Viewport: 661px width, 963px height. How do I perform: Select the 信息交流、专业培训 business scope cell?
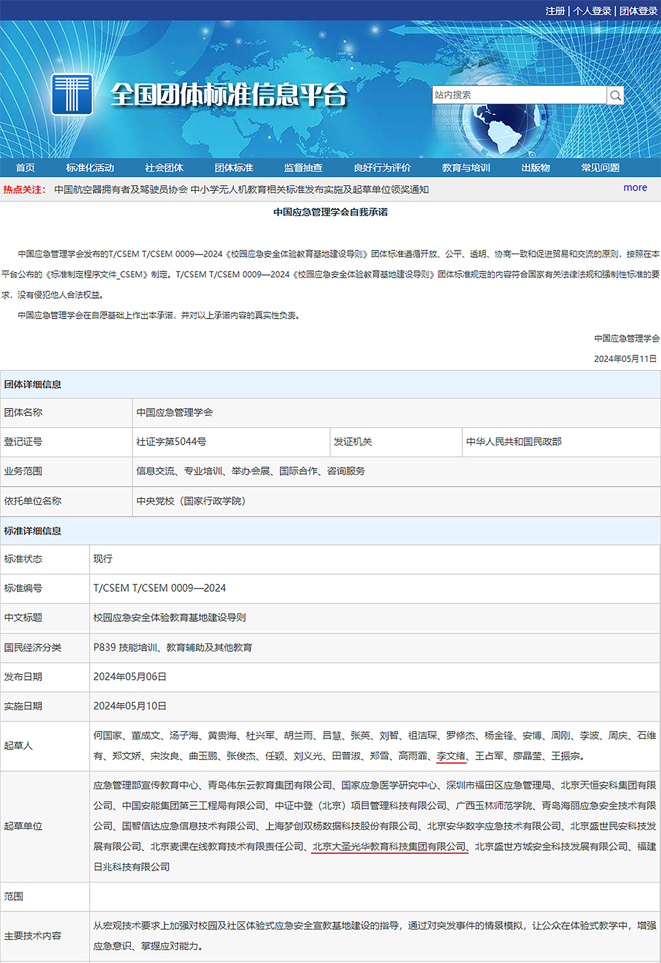pos(396,471)
